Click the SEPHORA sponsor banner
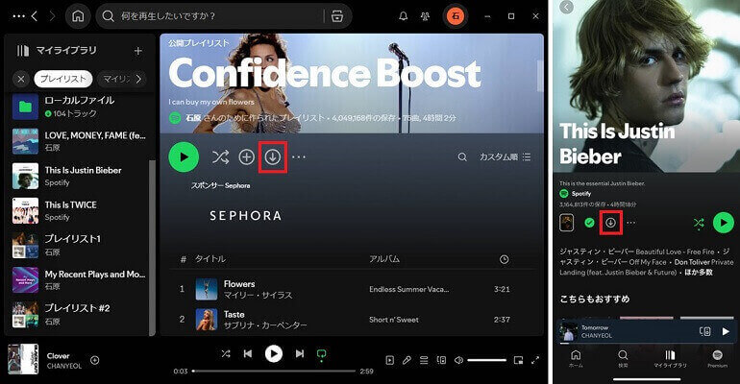Screen dimensions: 740x384 coord(245,216)
